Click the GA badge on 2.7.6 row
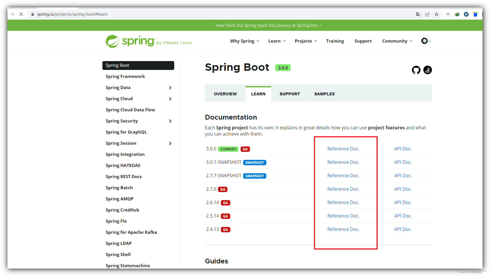Image resolution: width=490 pixels, height=276 pixels. [x=223, y=190]
